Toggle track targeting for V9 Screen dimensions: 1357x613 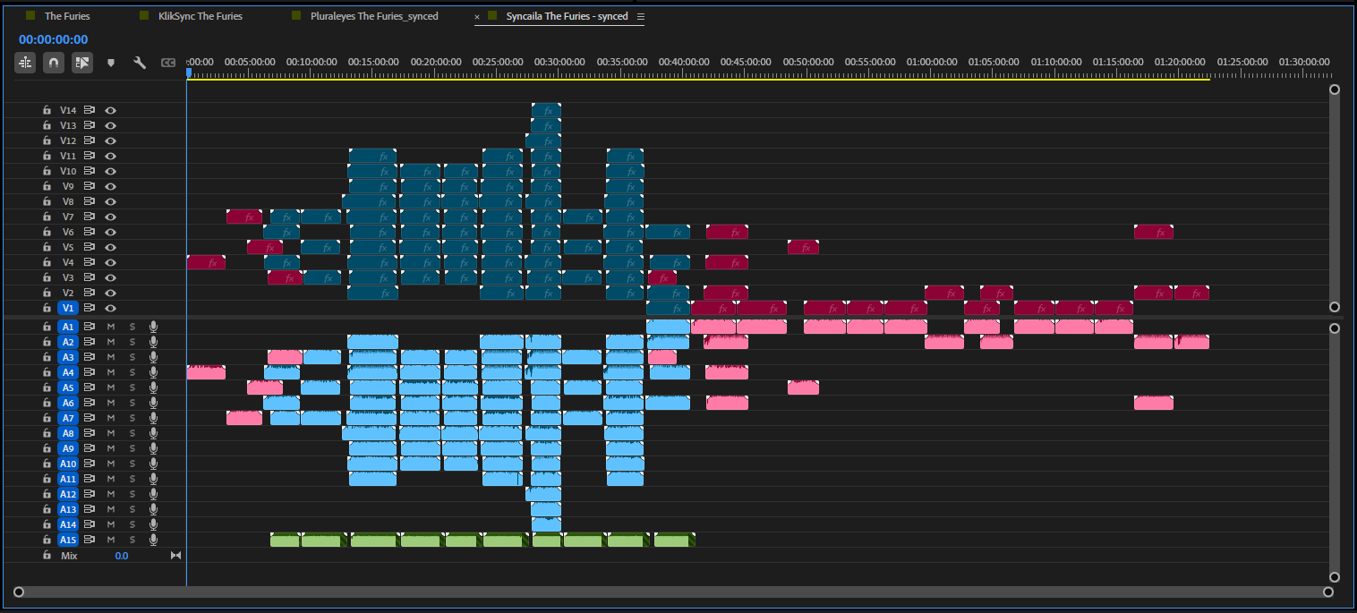click(x=68, y=186)
